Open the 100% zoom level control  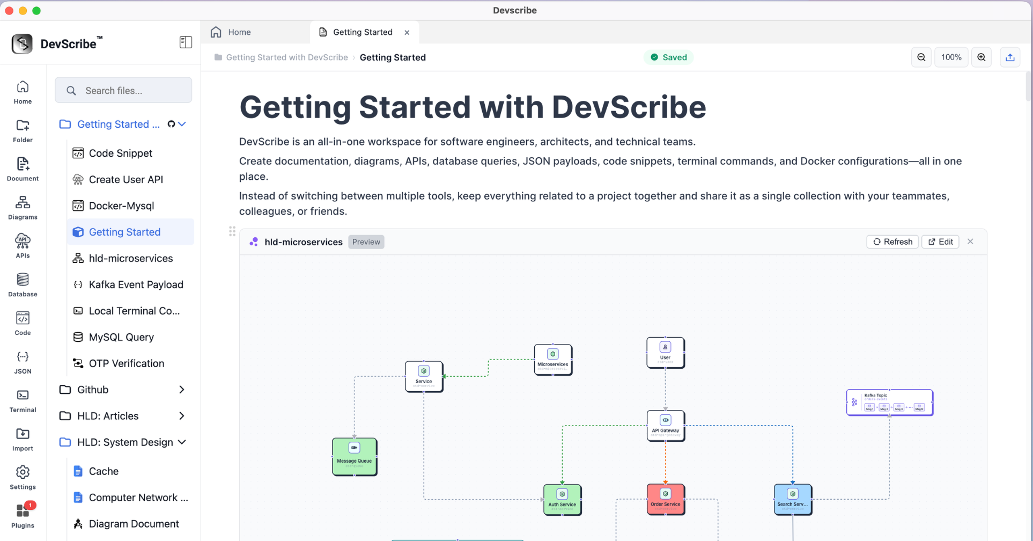coord(951,57)
